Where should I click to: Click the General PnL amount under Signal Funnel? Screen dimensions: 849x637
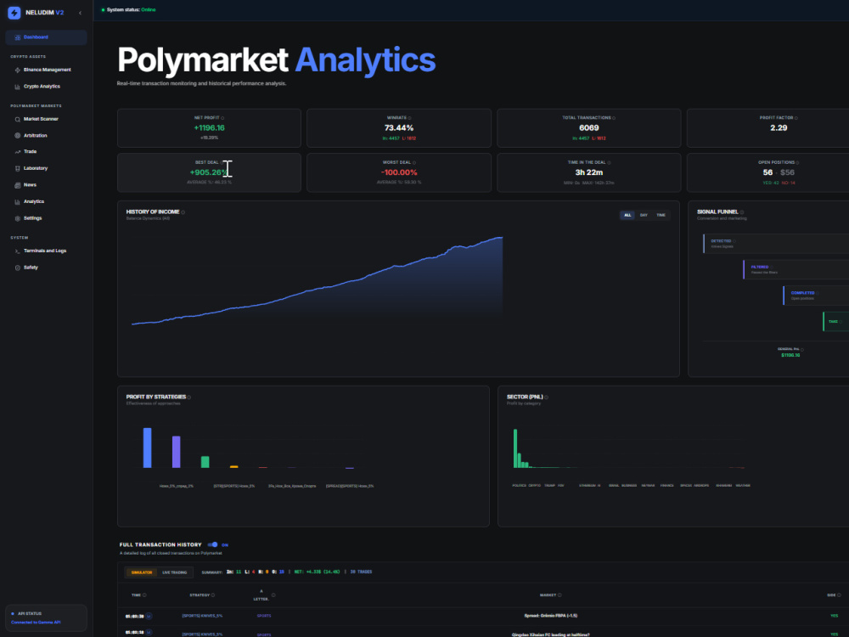pyautogui.click(x=790, y=355)
